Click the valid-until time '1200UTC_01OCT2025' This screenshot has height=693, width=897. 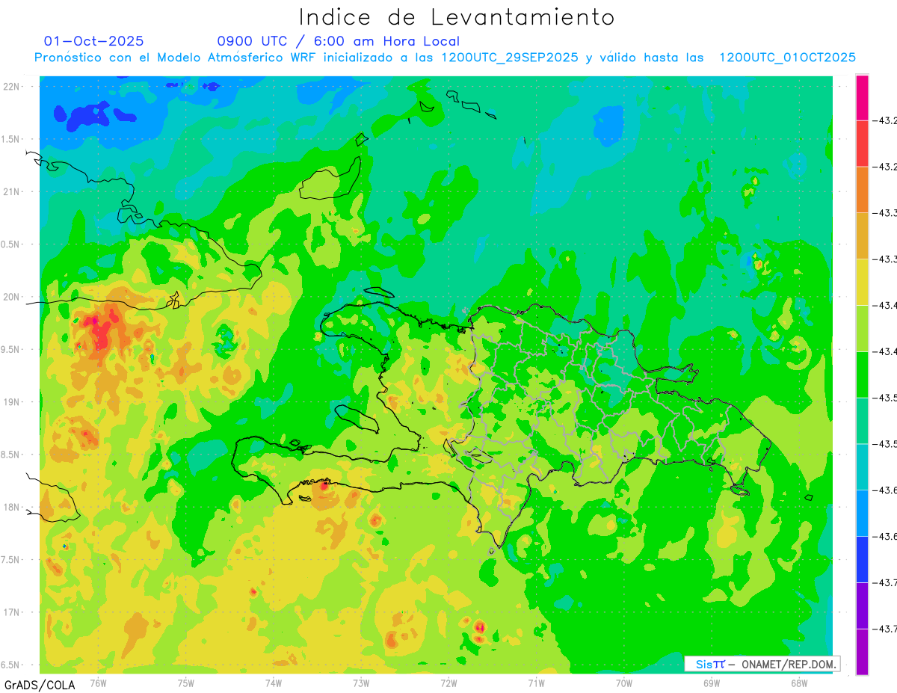click(787, 58)
